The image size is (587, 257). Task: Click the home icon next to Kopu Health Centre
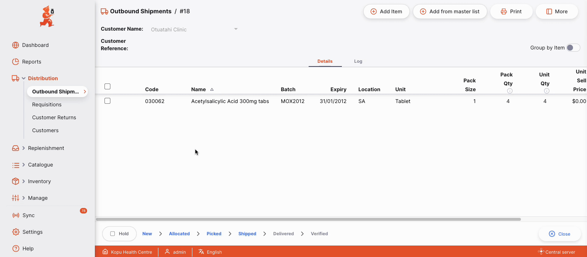[x=105, y=252]
